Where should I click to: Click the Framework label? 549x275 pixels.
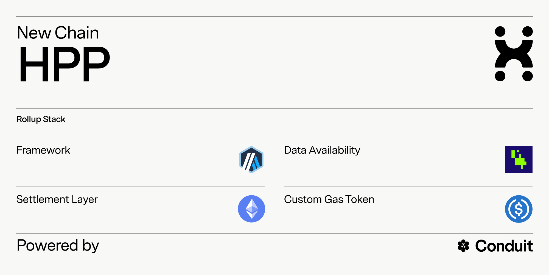click(x=43, y=150)
